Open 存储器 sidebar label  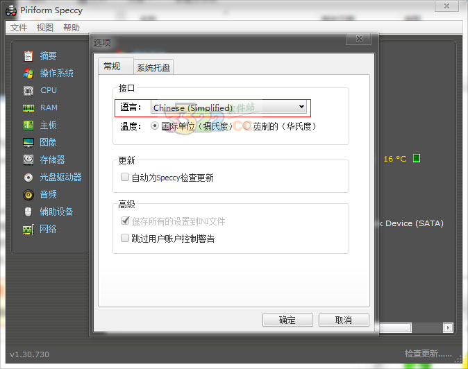pos(52,160)
